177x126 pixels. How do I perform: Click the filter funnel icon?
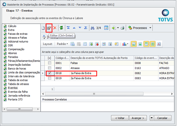coord(44,37)
